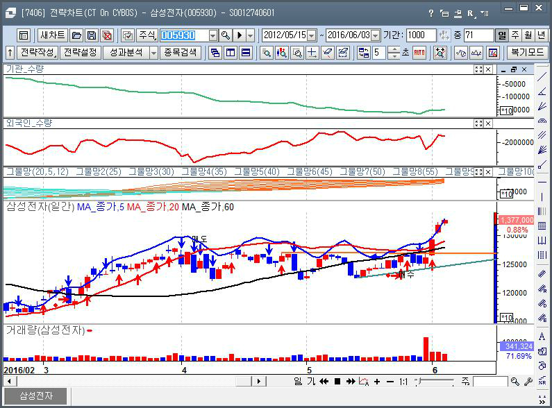Click the 종목검색 button
This screenshot has width=552, height=408.
(x=180, y=53)
